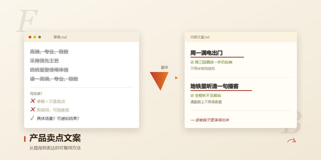
Task: Click the large orange downward triangle
Action: pyautogui.click(x=159, y=81)
